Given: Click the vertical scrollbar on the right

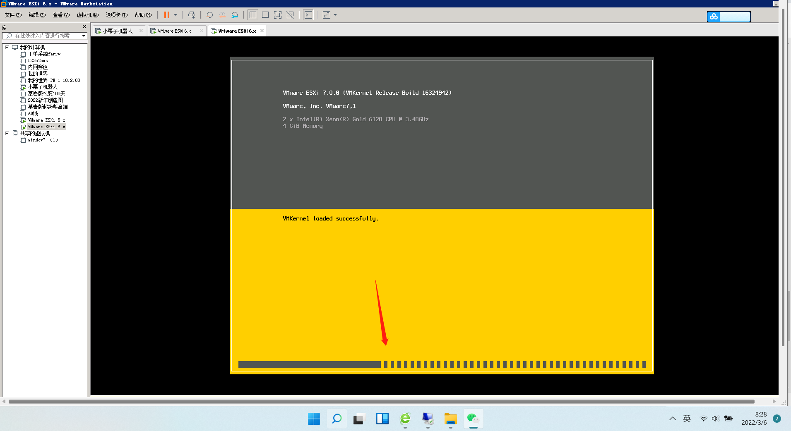Looking at the screenshot, I should tap(783, 178).
